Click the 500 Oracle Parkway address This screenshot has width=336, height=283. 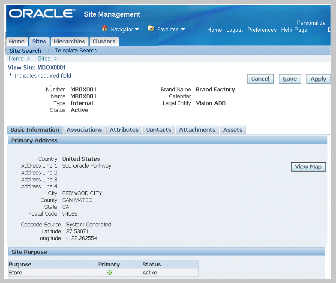87,166
